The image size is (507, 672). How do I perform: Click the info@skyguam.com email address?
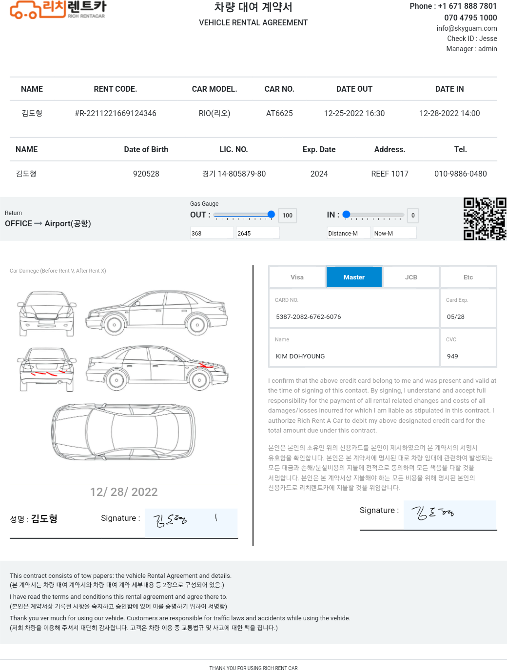point(467,28)
